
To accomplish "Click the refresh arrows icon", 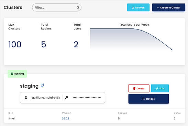I will 133,8.
